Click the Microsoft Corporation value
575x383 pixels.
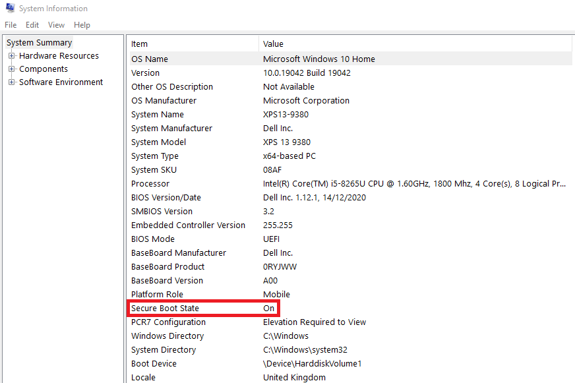tap(306, 100)
